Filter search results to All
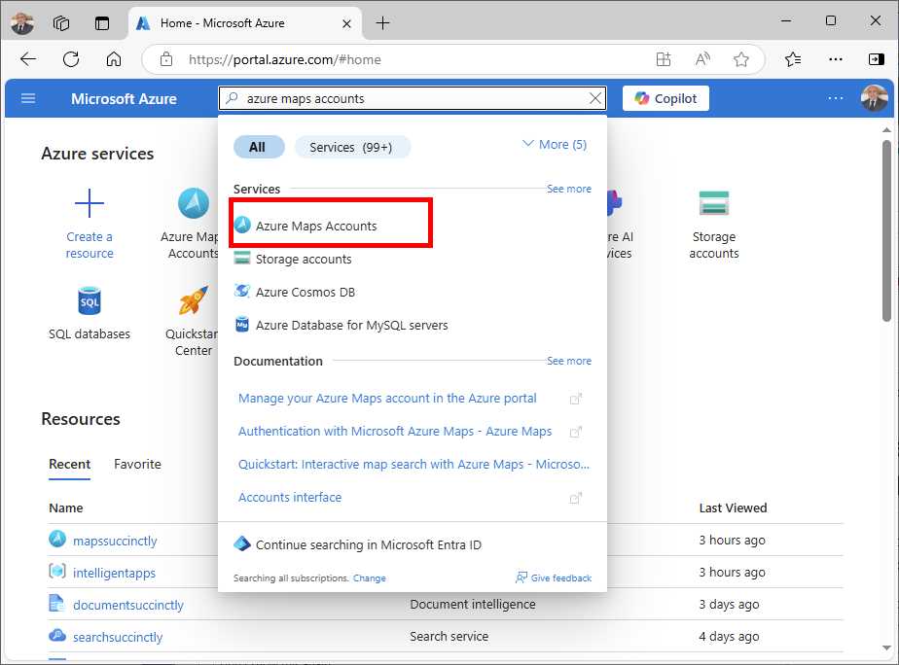 [259, 146]
